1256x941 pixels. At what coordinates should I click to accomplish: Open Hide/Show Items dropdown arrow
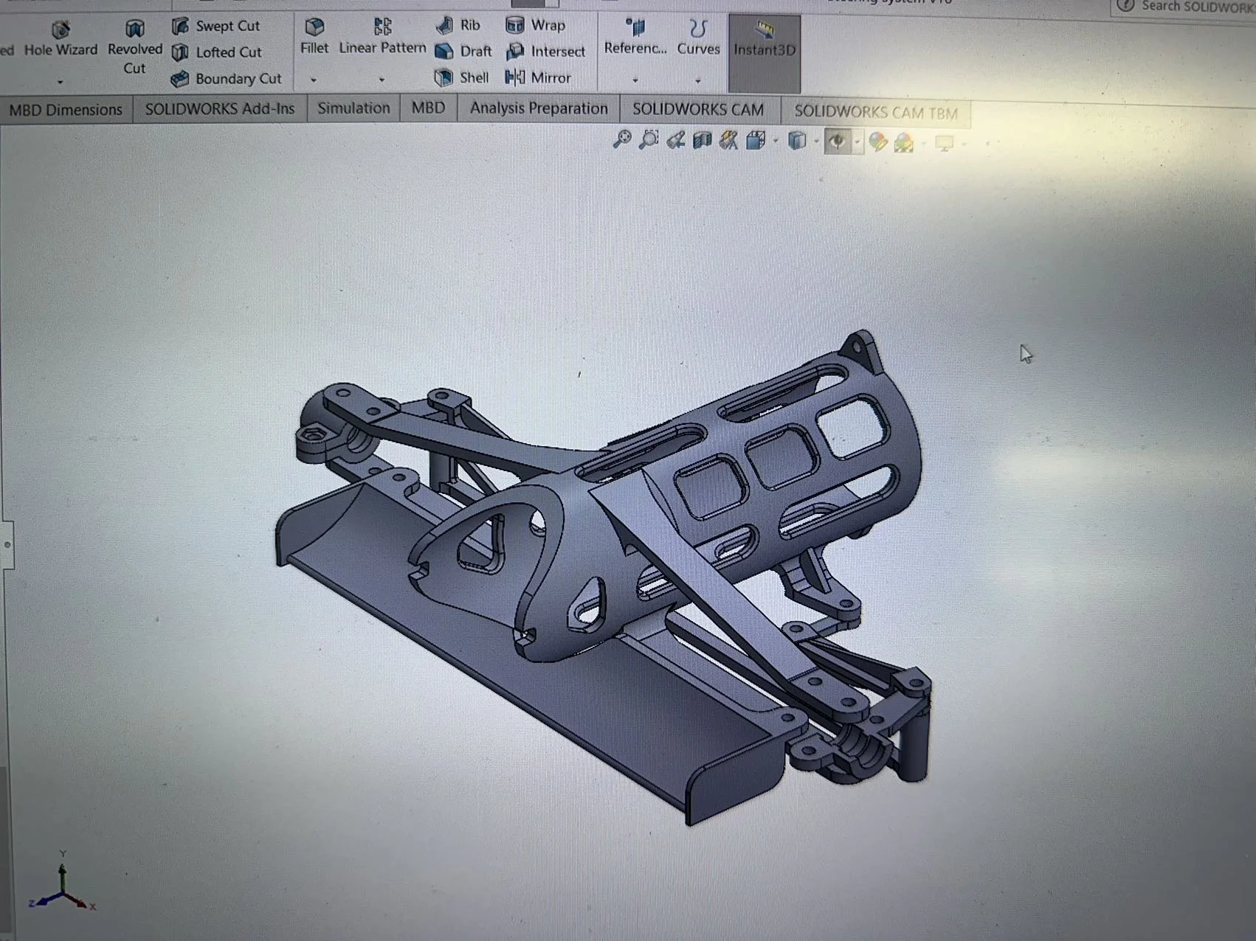pos(857,142)
